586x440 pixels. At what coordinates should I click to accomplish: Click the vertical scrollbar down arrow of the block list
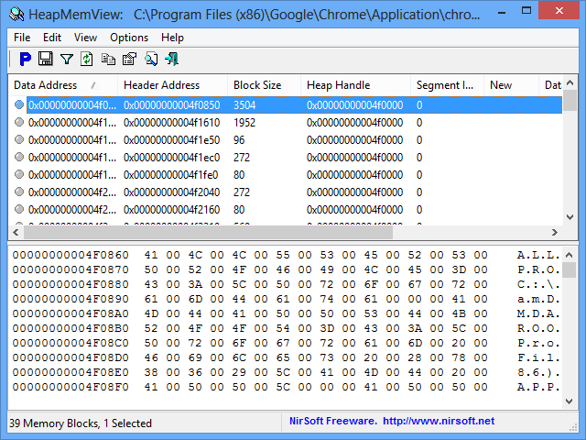[x=570, y=217]
